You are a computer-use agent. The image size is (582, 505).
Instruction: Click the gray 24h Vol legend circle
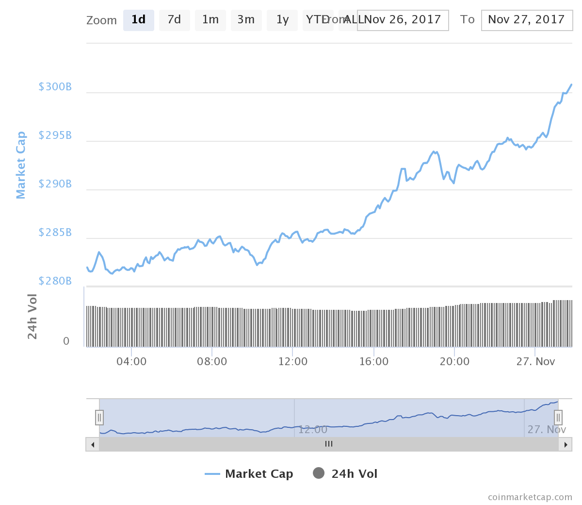click(319, 473)
